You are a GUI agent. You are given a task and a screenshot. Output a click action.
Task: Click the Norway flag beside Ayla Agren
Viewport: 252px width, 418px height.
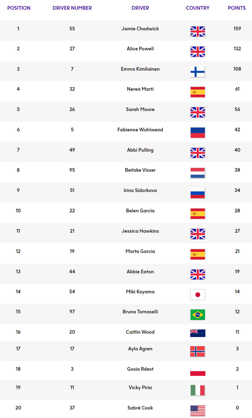click(198, 352)
